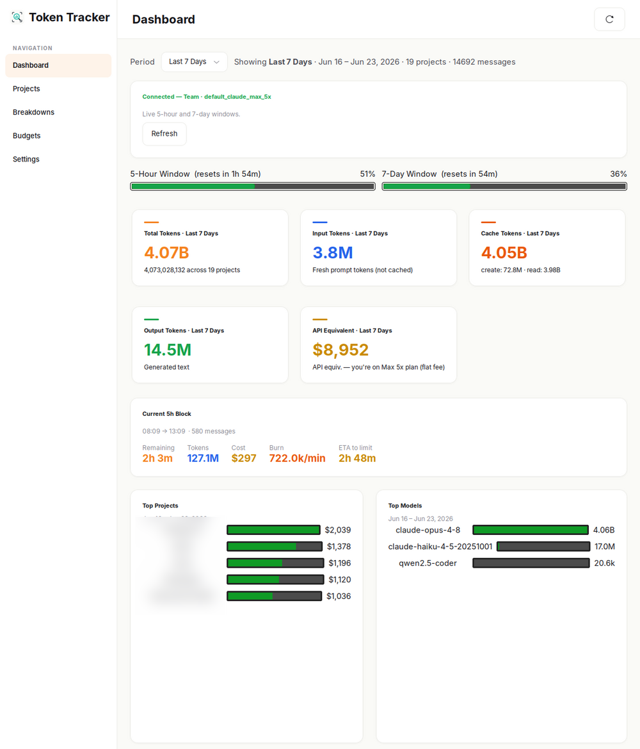640x749 pixels.
Task: Select the Cache Tokens 4.05B value
Action: click(504, 252)
